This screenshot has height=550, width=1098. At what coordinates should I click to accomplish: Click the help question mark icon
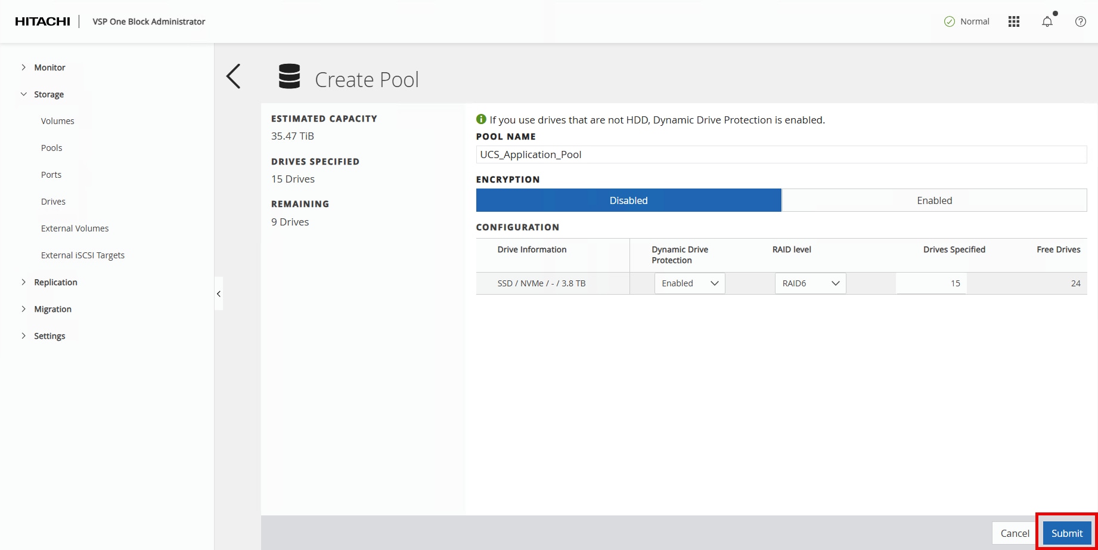point(1080,21)
